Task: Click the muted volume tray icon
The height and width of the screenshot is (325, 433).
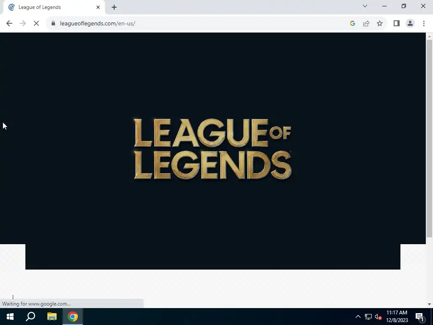Action: (x=378, y=317)
